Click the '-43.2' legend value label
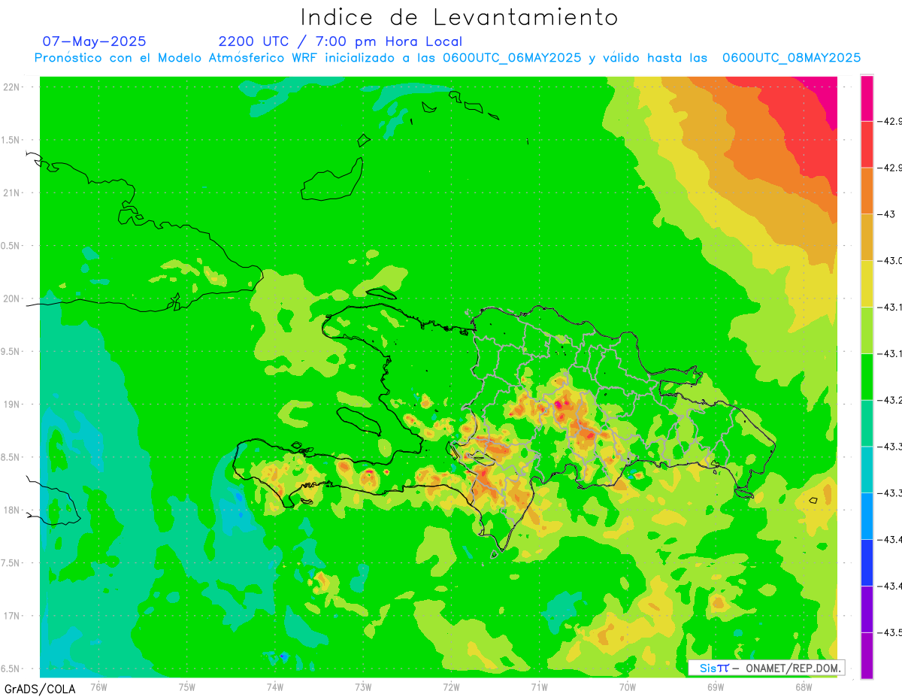 coord(889,400)
